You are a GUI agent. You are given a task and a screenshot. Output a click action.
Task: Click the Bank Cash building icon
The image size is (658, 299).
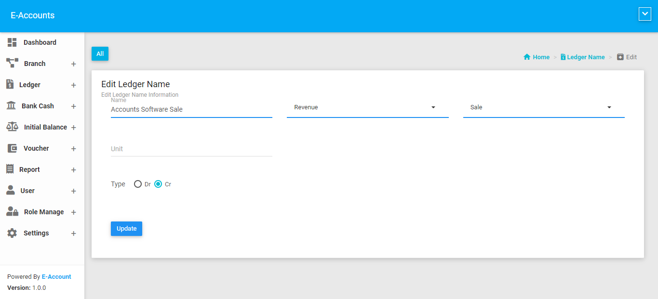coord(11,105)
